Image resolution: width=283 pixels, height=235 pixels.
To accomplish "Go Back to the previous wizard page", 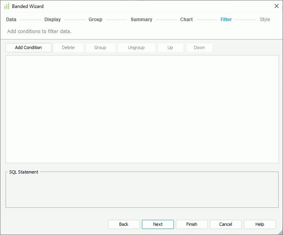I will pos(124,224).
